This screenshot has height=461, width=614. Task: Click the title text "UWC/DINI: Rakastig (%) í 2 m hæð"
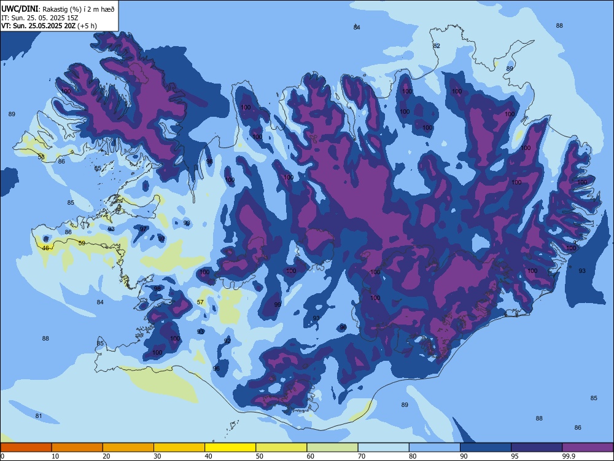[x=58, y=9]
